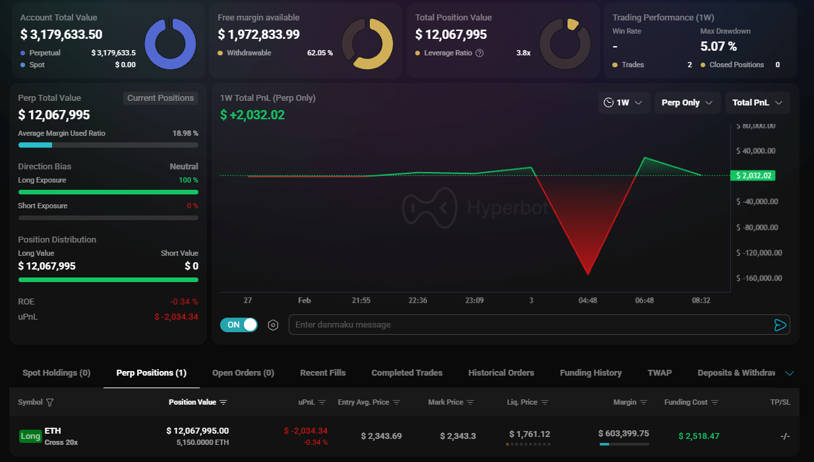Expand the hidden tabs chevron after Deposits
The height and width of the screenshot is (462, 814).
pos(790,373)
